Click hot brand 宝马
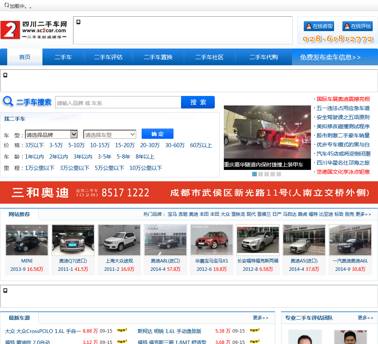The height and width of the screenshot is (344, 378). coord(172,214)
